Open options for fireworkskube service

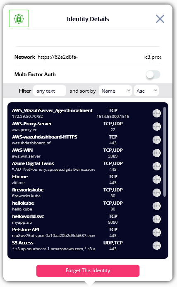157,193
